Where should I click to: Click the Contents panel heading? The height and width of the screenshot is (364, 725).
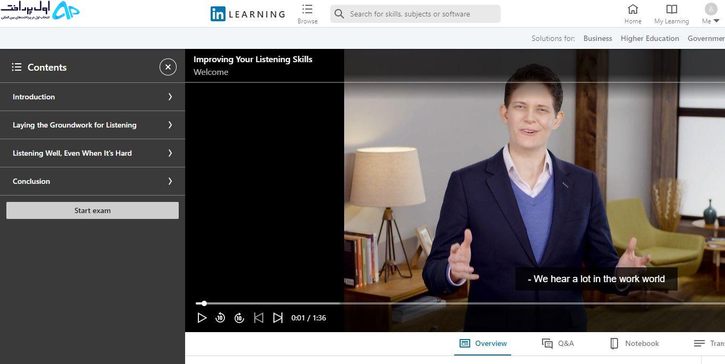(x=47, y=67)
